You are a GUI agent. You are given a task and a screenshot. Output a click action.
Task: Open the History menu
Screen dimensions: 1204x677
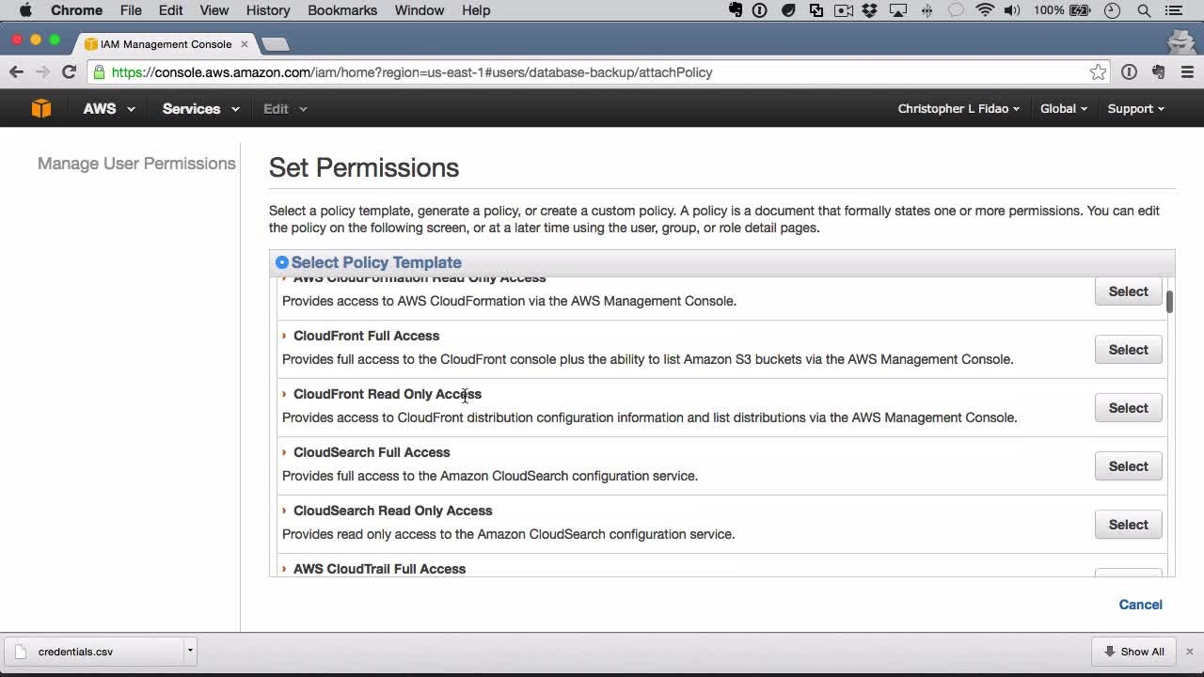click(x=268, y=10)
